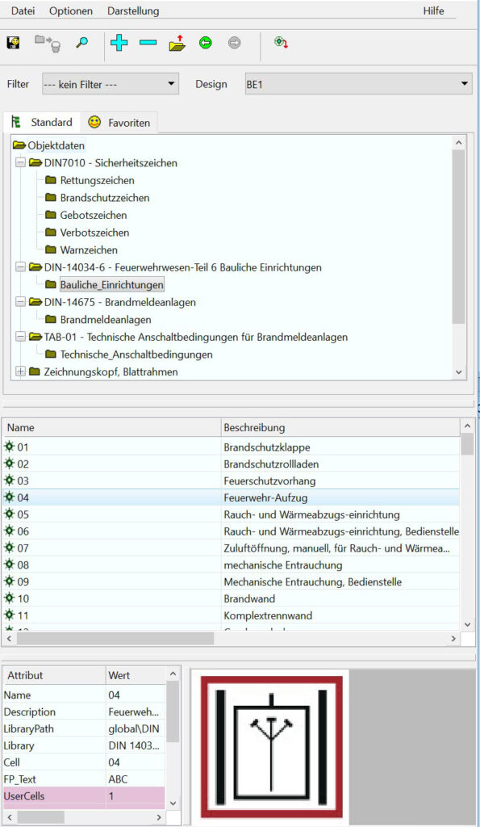Click the Feuerwehr-Aufzug symbol preview image
This screenshot has width=480, height=827.
271,747
